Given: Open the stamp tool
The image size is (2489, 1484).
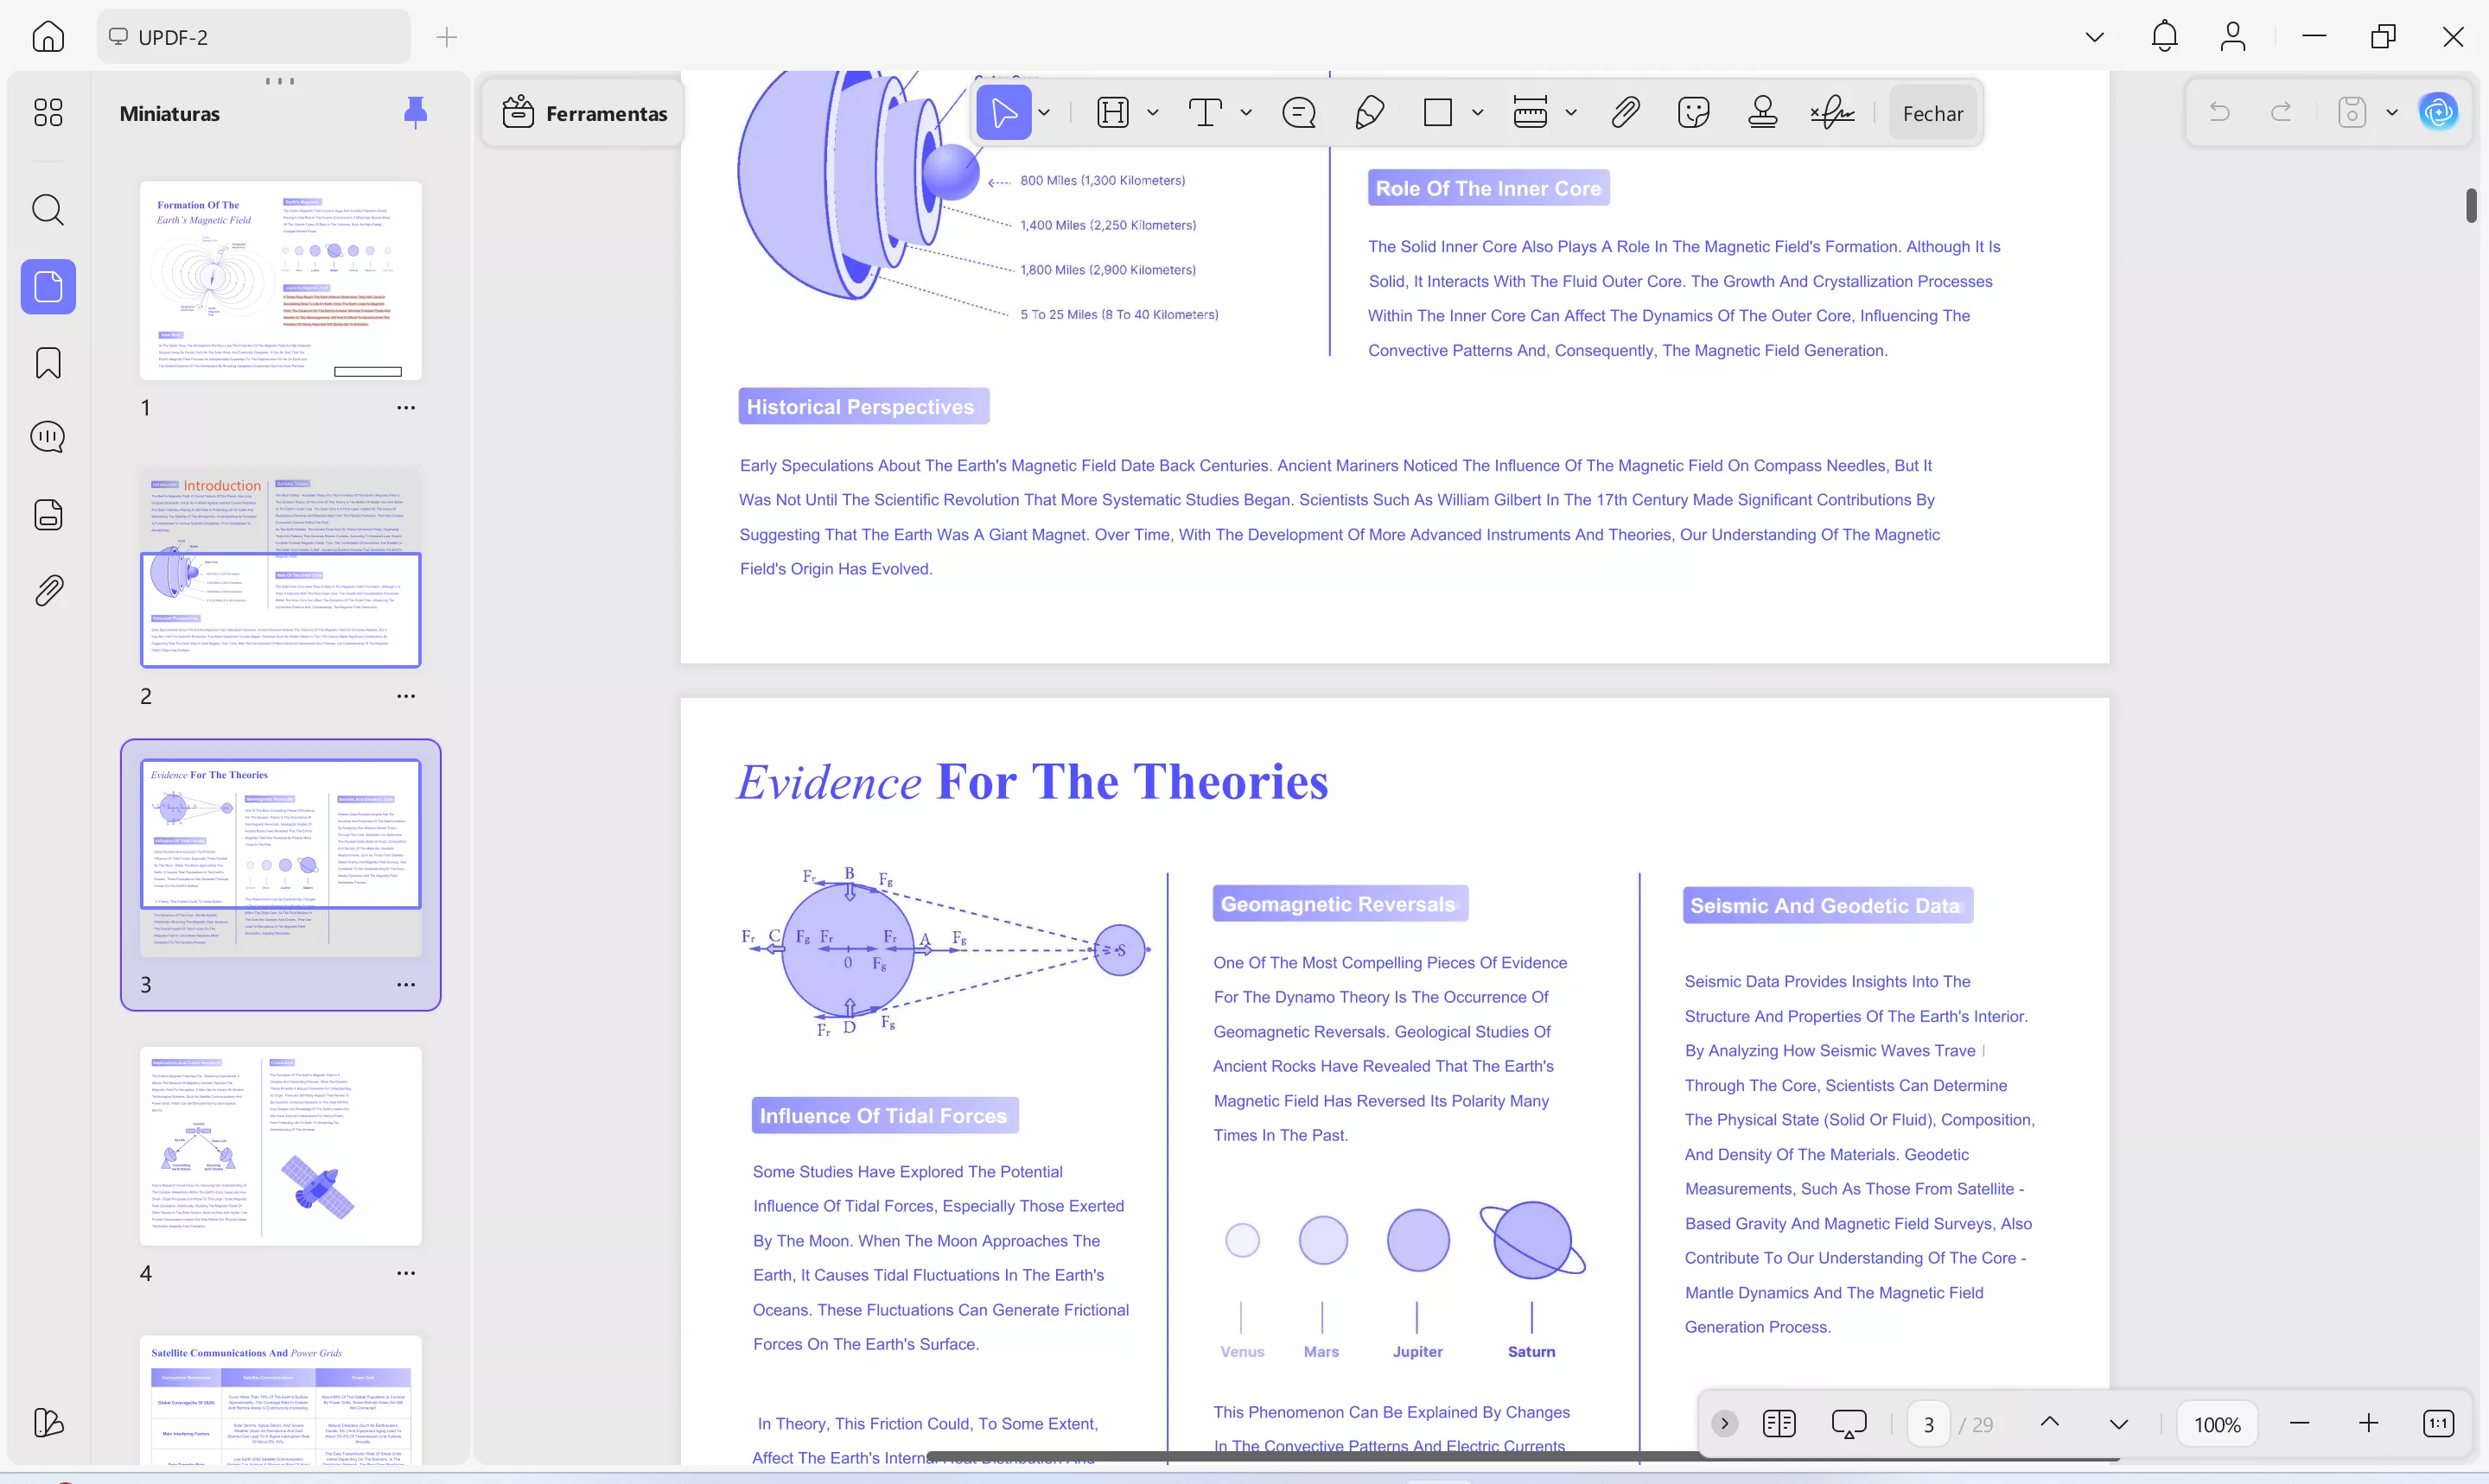Looking at the screenshot, I should [1761, 113].
